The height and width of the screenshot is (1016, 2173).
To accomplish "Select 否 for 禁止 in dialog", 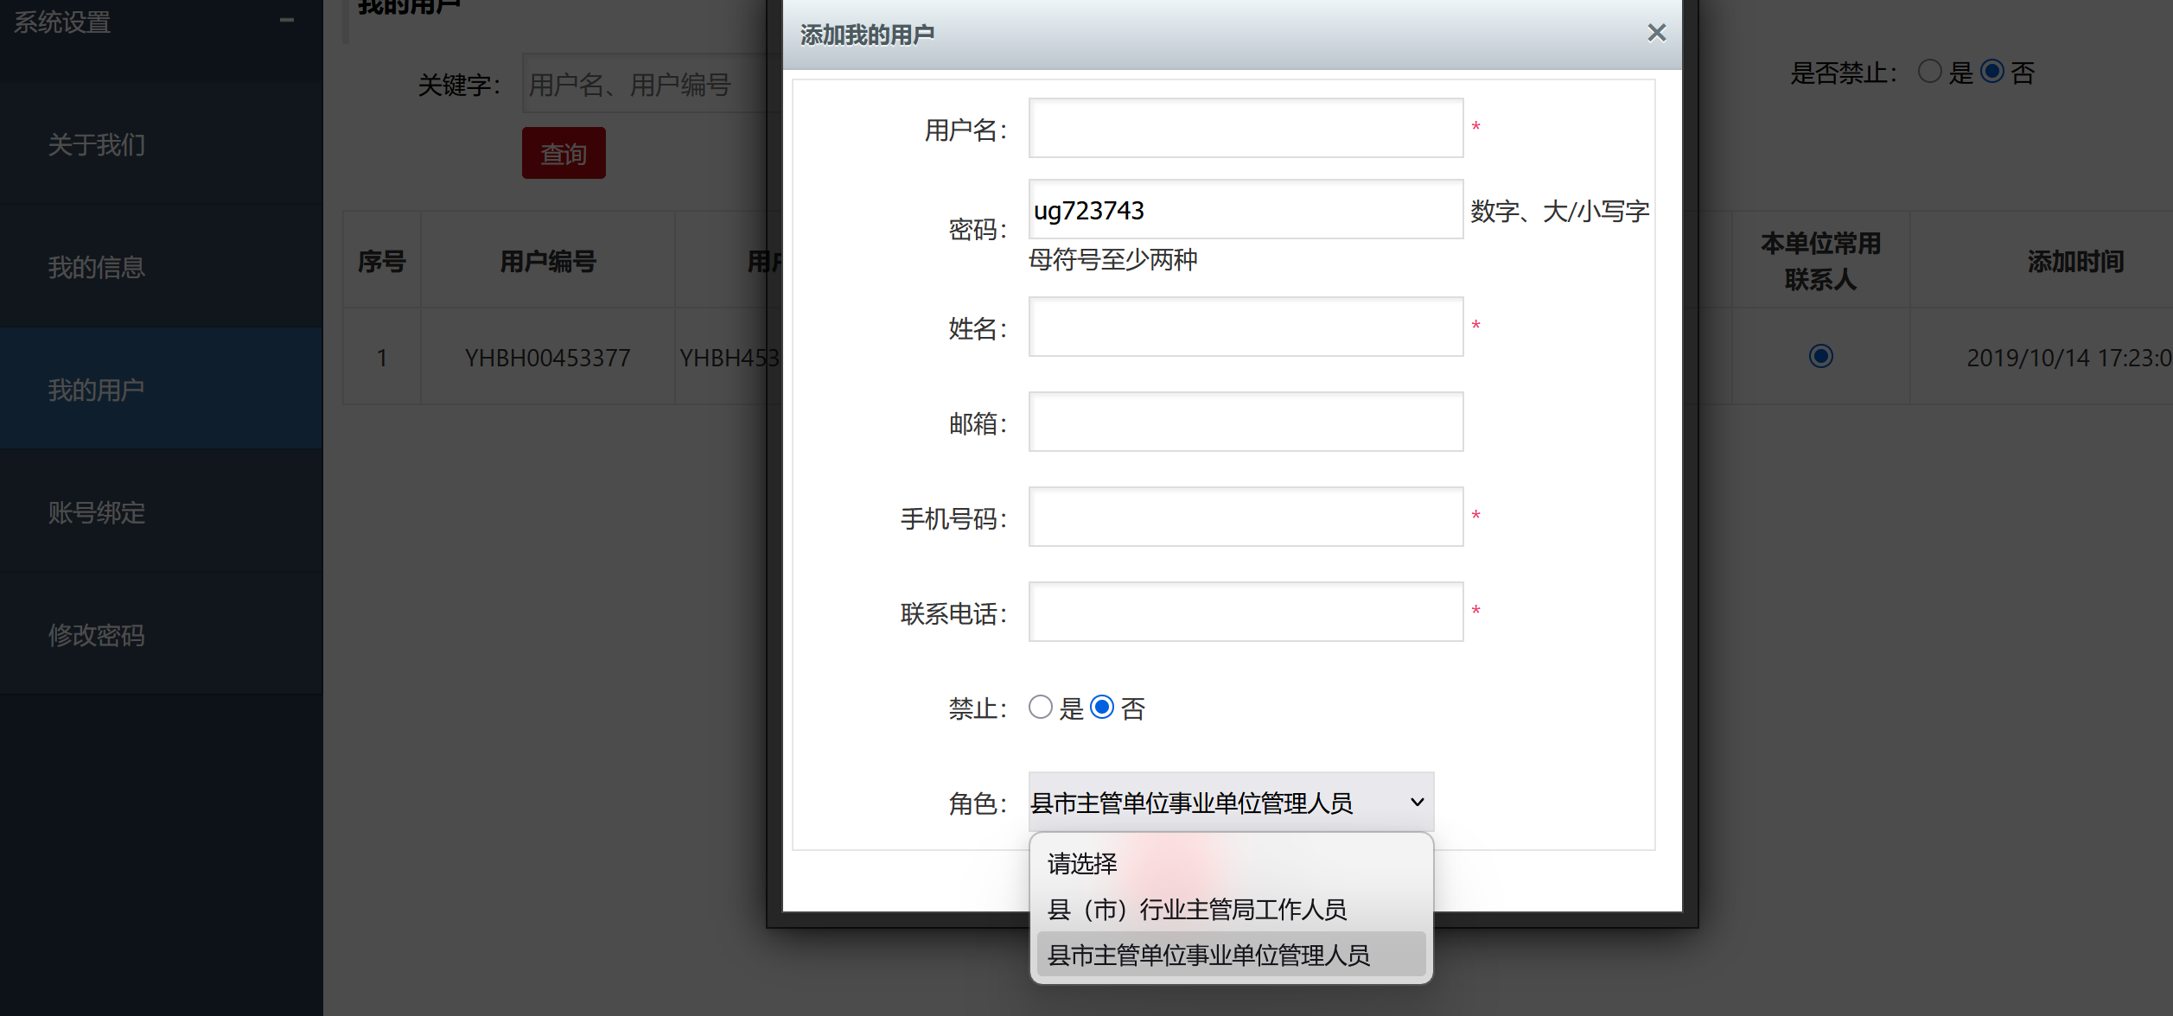I will (x=1102, y=708).
